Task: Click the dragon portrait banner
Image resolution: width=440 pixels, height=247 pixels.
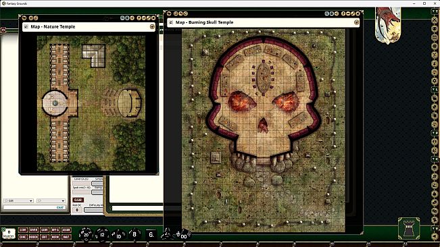Action: click(x=388, y=25)
